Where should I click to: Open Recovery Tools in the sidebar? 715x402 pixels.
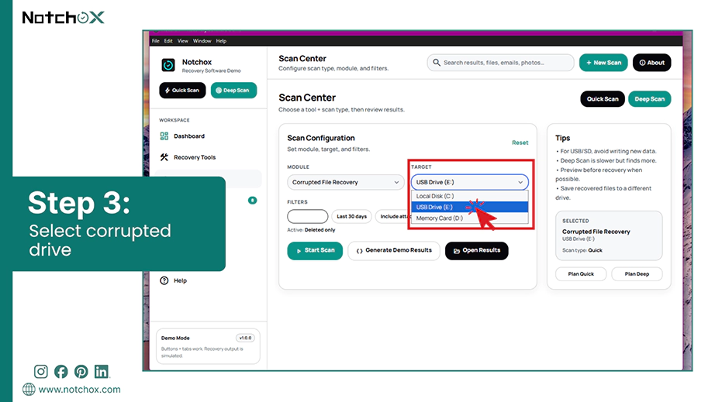[195, 157]
